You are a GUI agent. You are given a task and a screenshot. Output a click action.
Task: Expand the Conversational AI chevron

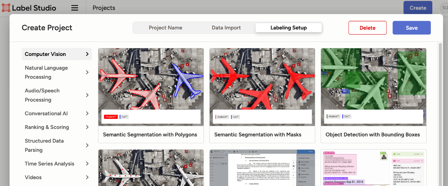(87, 113)
